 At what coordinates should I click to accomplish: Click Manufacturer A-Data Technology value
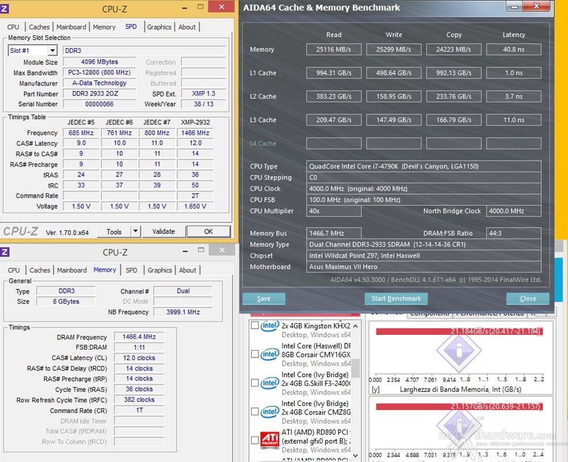point(99,83)
